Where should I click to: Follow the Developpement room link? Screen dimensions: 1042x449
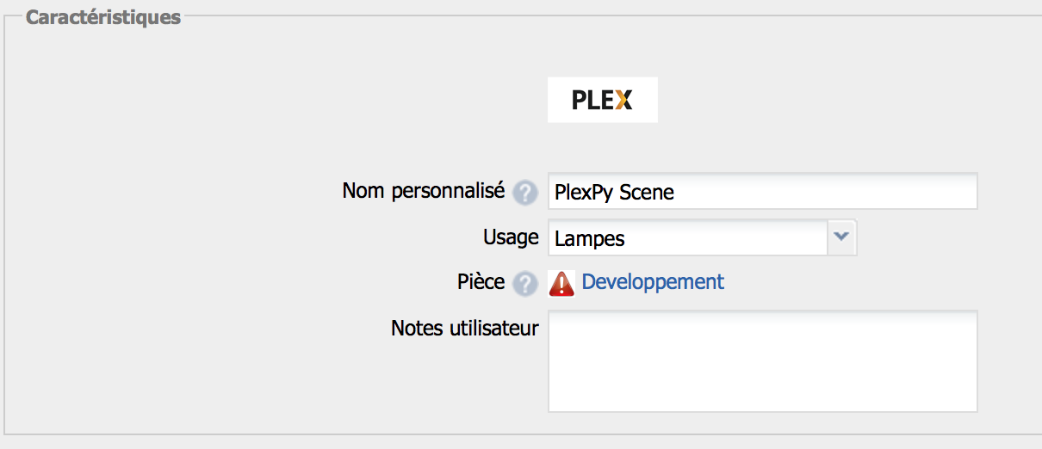click(653, 282)
